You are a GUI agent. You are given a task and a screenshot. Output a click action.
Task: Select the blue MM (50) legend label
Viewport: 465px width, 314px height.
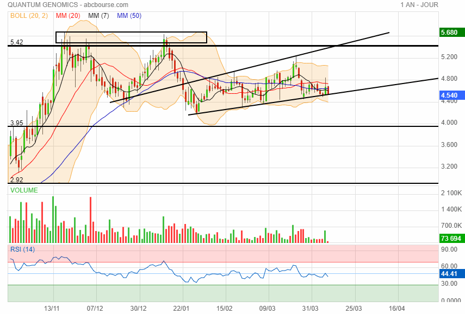tap(129, 16)
